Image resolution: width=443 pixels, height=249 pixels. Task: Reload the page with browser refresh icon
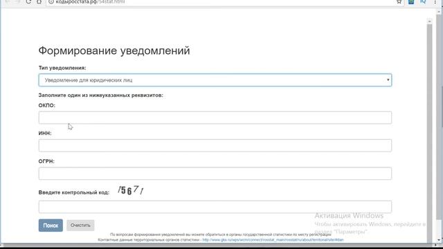click(x=28, y=1)
